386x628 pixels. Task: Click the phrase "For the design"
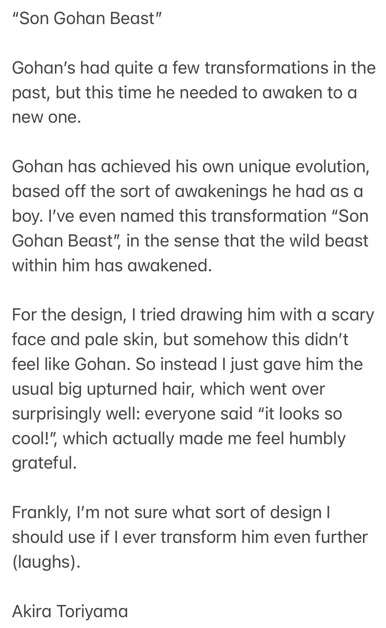67,315
